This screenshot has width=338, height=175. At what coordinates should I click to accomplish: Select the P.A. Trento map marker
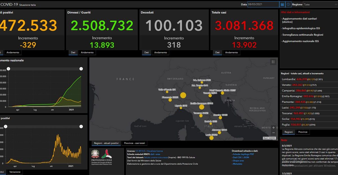tap(200, 88)
